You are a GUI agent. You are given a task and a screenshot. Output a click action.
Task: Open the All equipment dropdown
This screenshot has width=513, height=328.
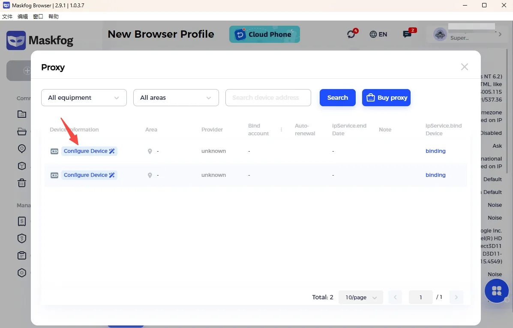tap(84, 98)
